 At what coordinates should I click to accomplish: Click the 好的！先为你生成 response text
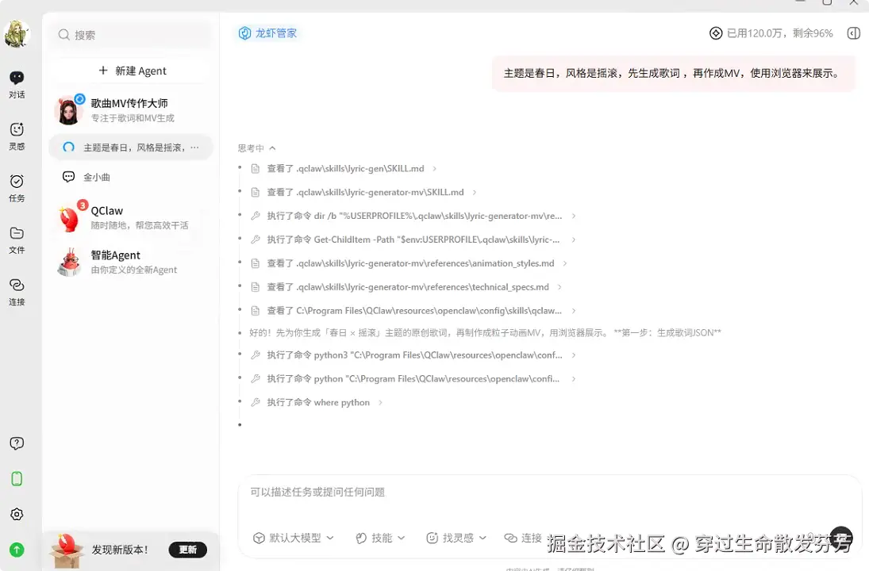[485, 333]
